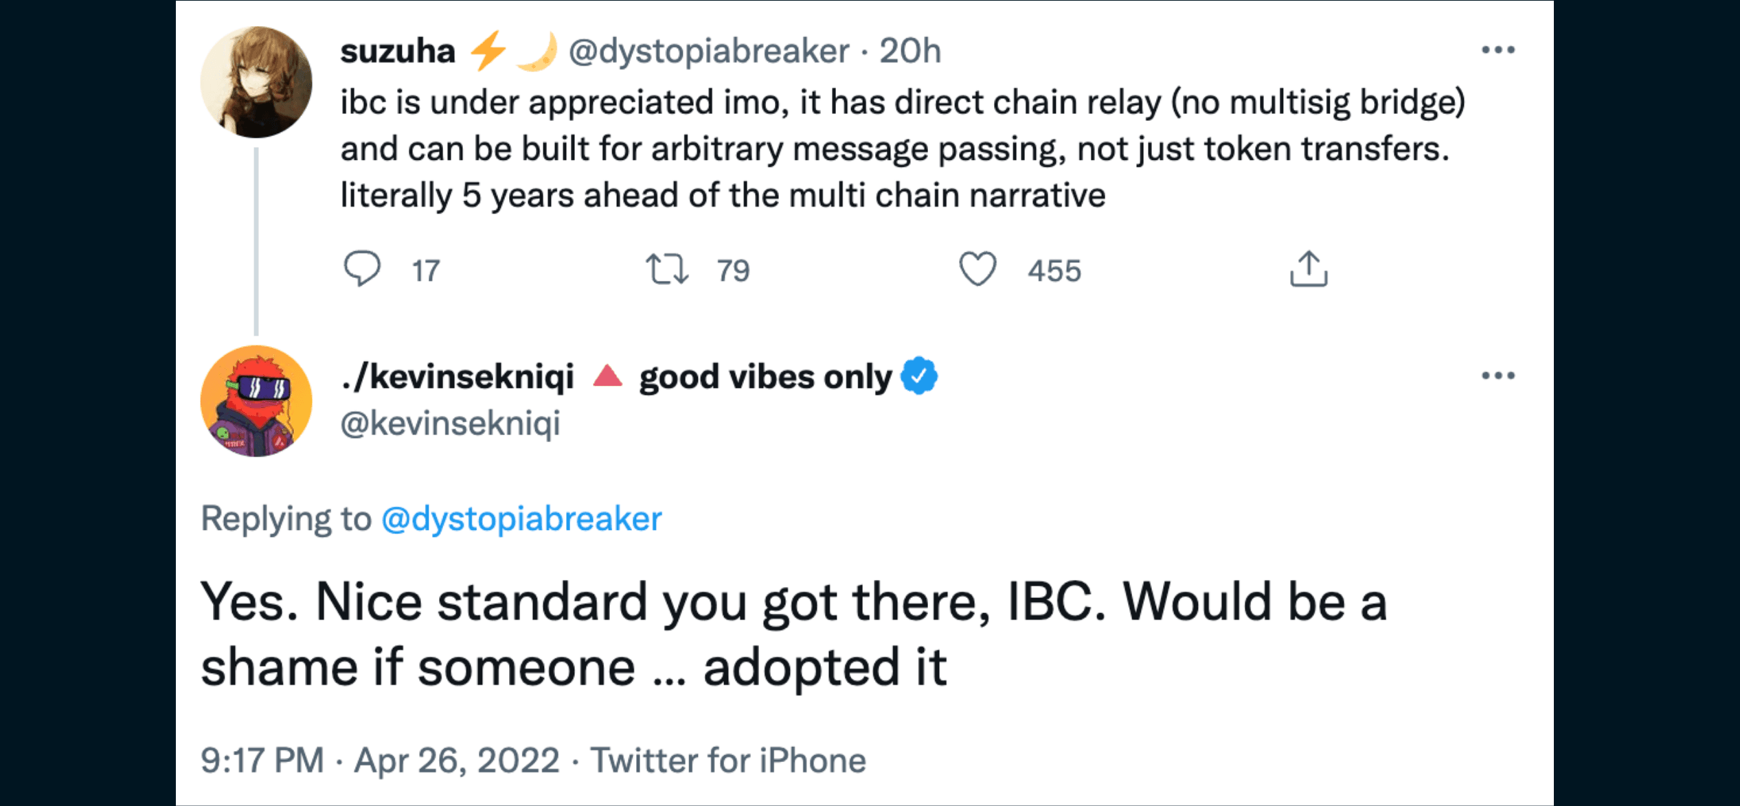Like suzuha's tweet with the heart icon
Image resolution: width=1740 pixels, height=806 pixels.
[978, 268]
